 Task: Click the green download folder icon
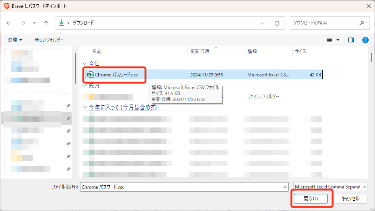(61, 23)
